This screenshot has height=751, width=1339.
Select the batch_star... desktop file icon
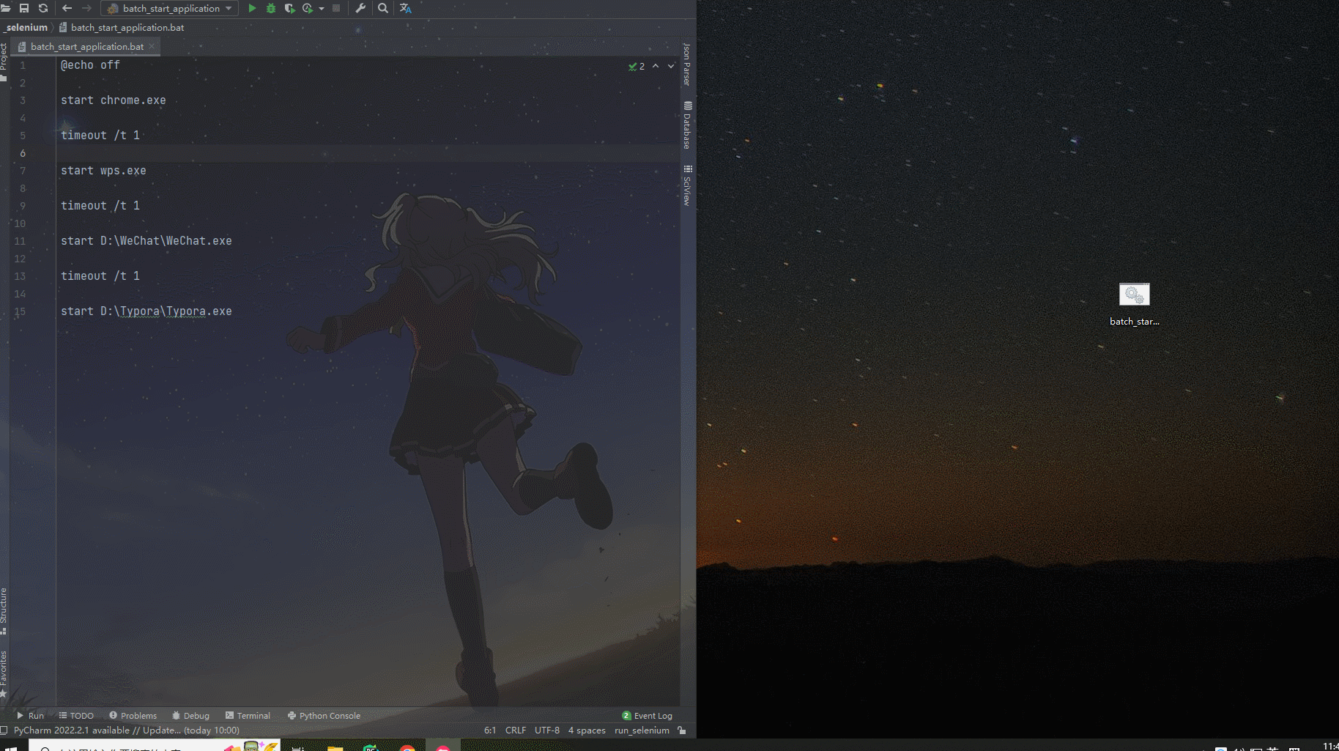pos(1134,304)
